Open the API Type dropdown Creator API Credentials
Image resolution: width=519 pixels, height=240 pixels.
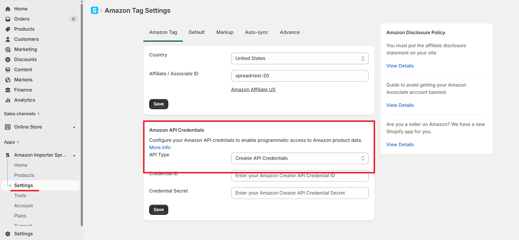(x=300, y=158)
